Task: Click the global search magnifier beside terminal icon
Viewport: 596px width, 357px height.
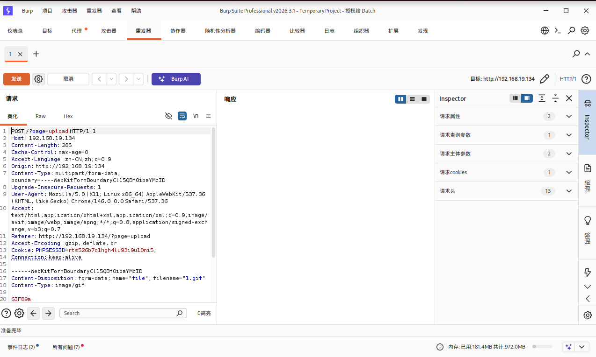Action: pos(571,31)
